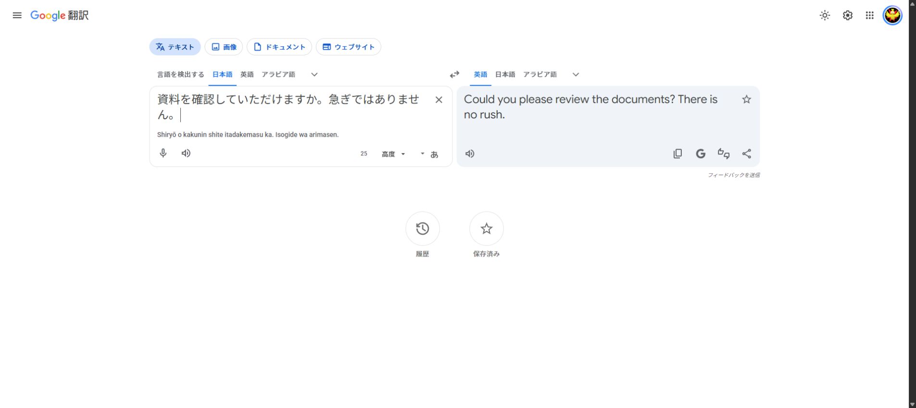Save translation with the star icon
This screenshot has width=916, height=408.
[x=746, y=99]
